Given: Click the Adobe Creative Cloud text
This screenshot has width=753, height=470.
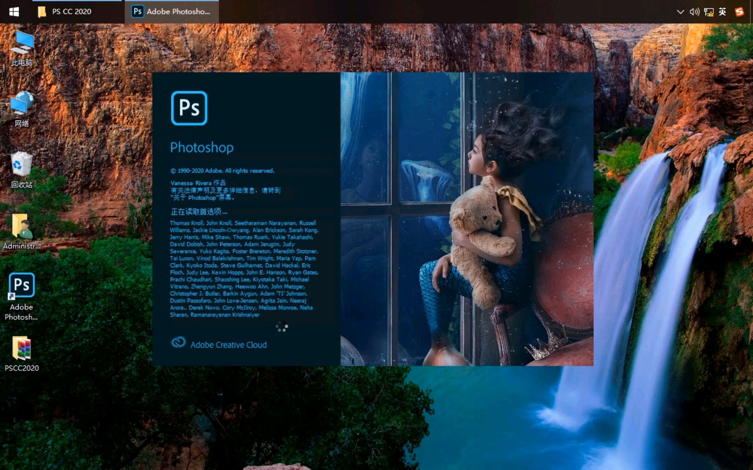Looking at the screenshot, I should [x=228, y=345].
